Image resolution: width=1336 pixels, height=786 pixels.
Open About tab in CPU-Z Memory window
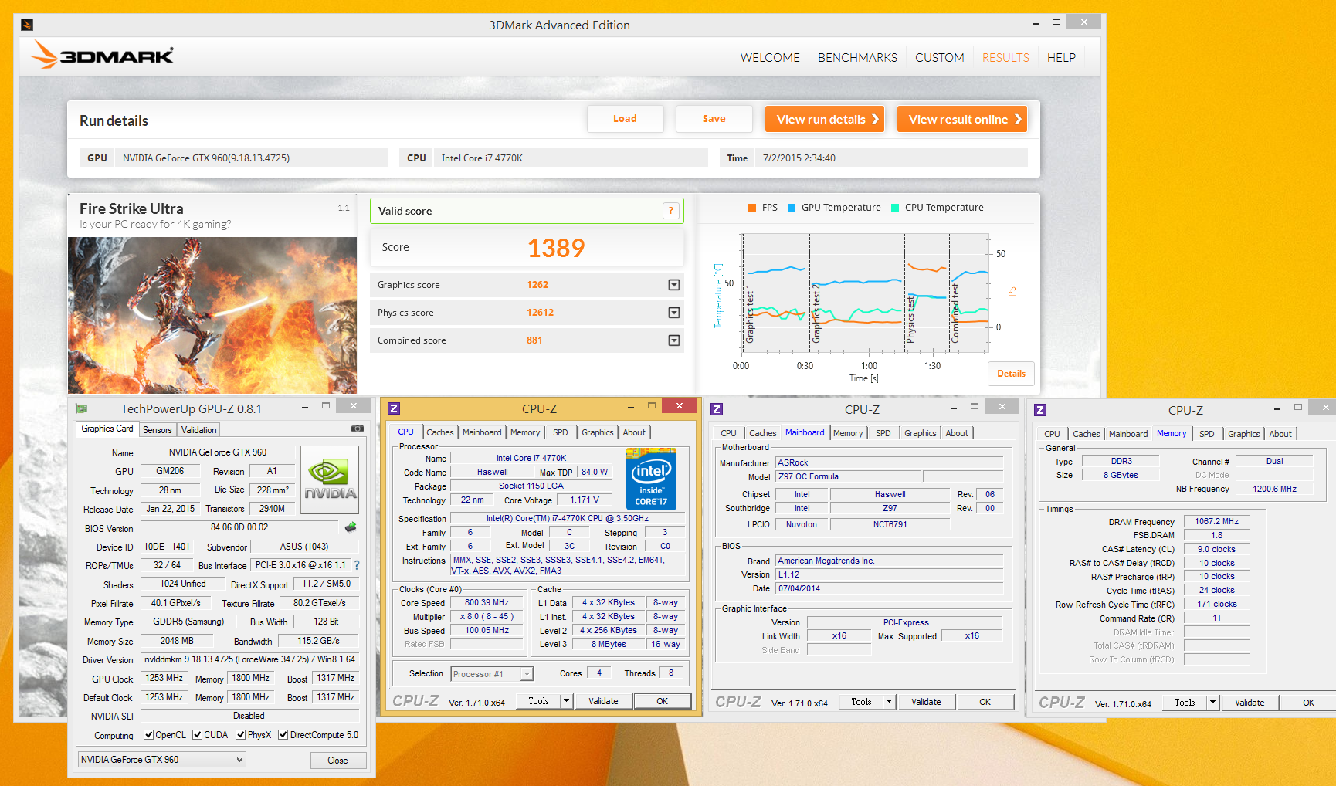click(x=1280, y=434)
